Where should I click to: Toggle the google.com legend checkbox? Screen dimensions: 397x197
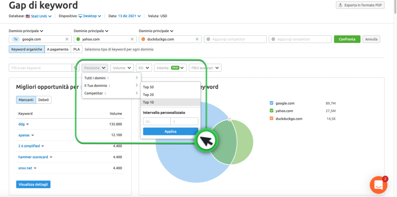click(x=272, y=103)
